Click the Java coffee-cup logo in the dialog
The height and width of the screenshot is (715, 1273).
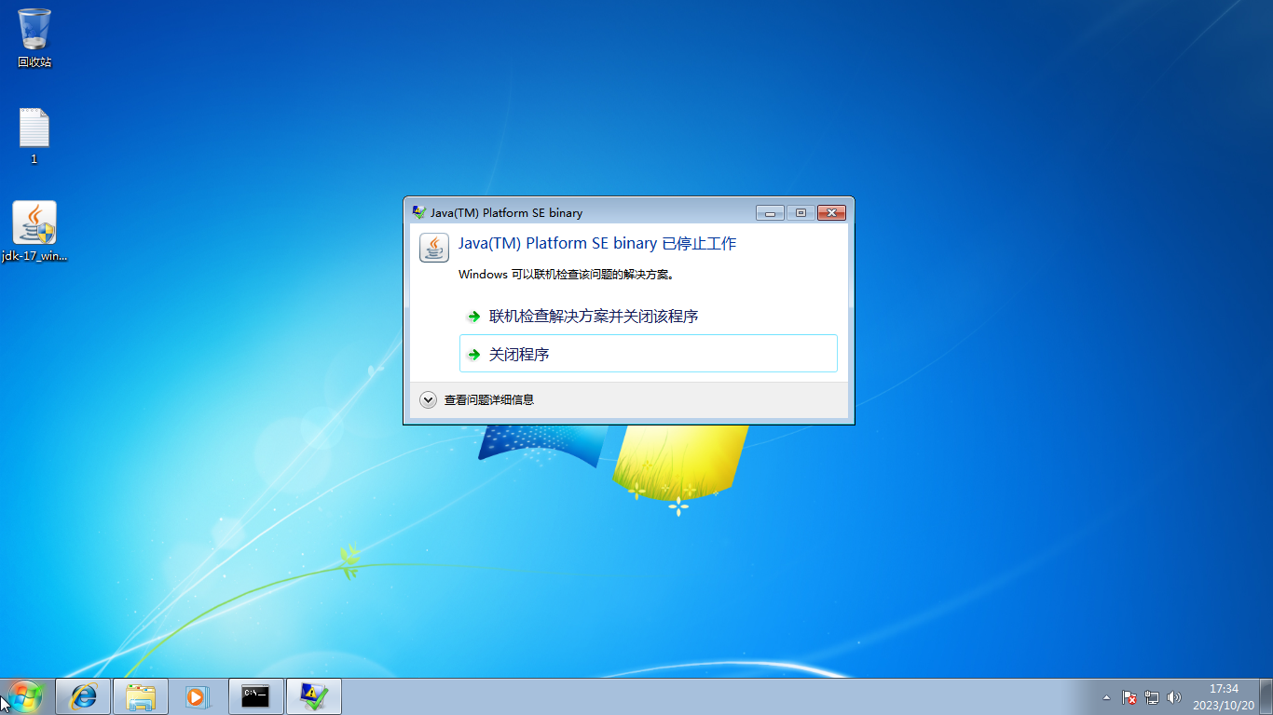(433, 247)
